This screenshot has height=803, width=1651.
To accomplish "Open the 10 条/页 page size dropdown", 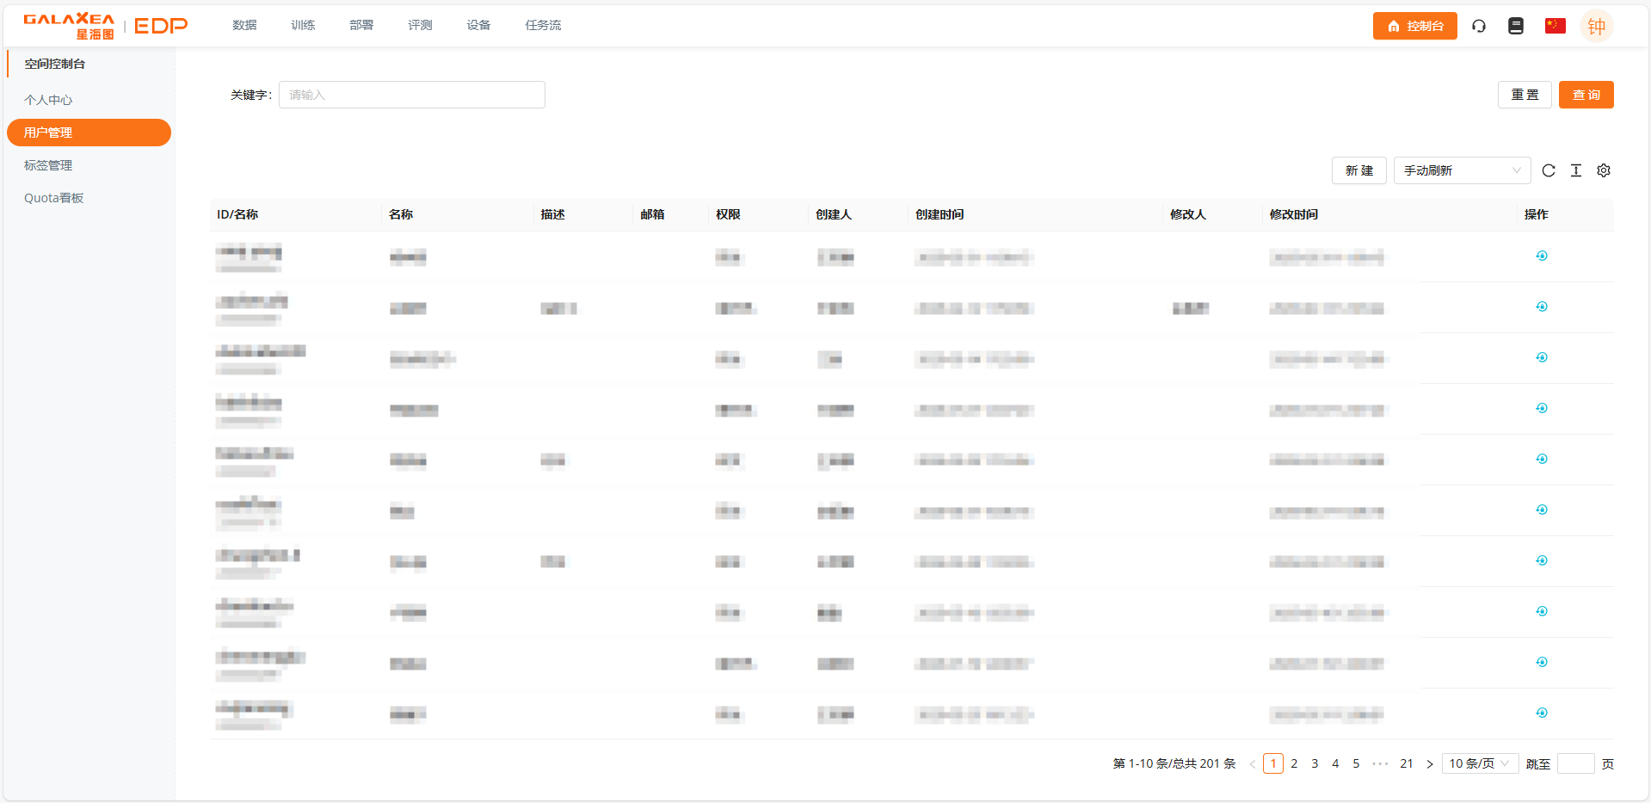I will pos(1479,763).
